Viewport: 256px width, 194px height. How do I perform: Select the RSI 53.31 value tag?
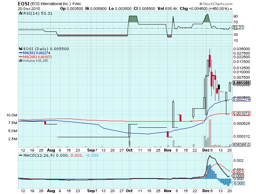(238, 27)
